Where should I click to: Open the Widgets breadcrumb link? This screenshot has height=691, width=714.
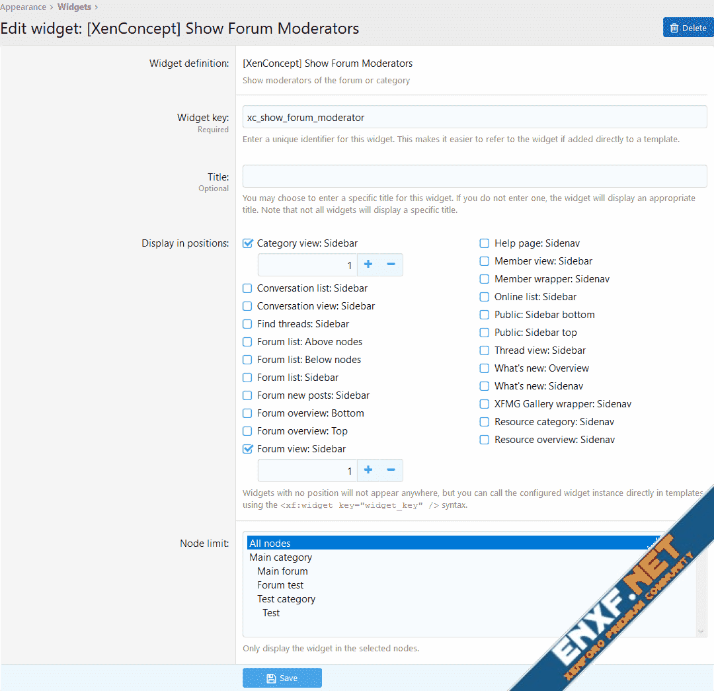click(74, 7)
